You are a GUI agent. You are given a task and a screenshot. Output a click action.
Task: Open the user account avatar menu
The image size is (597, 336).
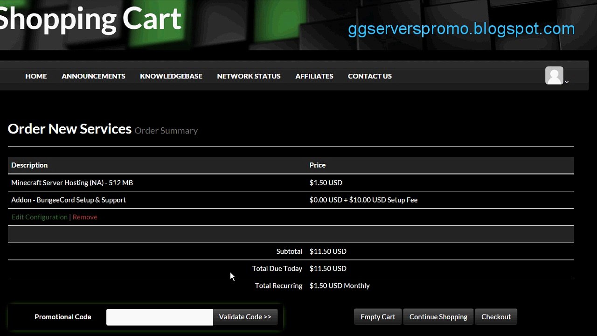tap(554, 76)
